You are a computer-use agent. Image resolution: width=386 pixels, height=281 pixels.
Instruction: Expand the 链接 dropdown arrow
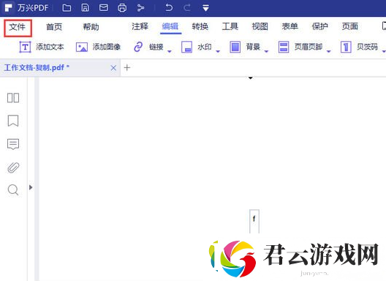tap(170, 51)
